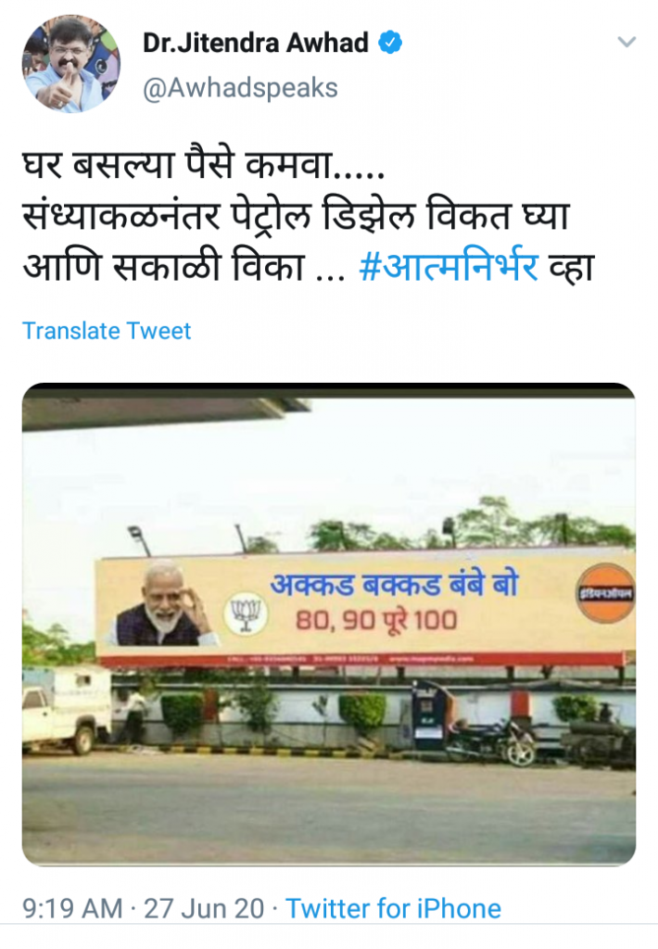Image resolution: width=658 pixels, height=949 pixels.
Task: Click the parked motorcycle in the photo
Action: (x=491, y=740)
